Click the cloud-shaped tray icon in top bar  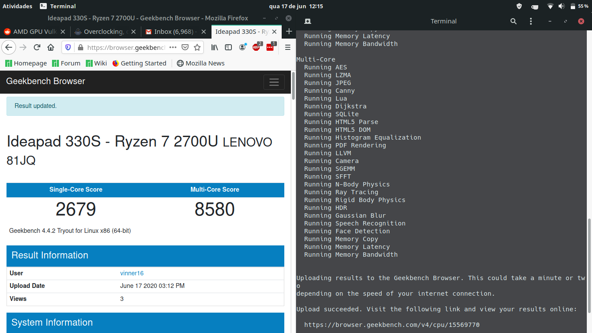[x=535, y=7]
